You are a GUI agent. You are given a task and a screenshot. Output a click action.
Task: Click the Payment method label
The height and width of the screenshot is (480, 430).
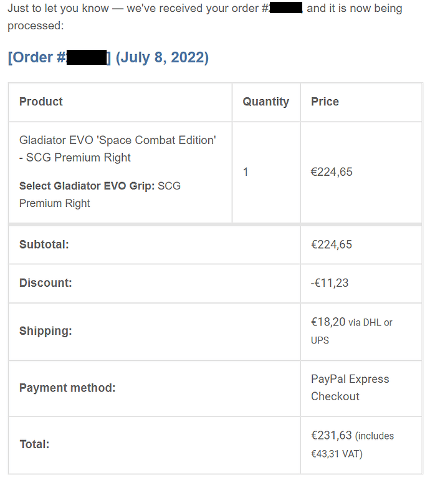[x=67, y=388]
